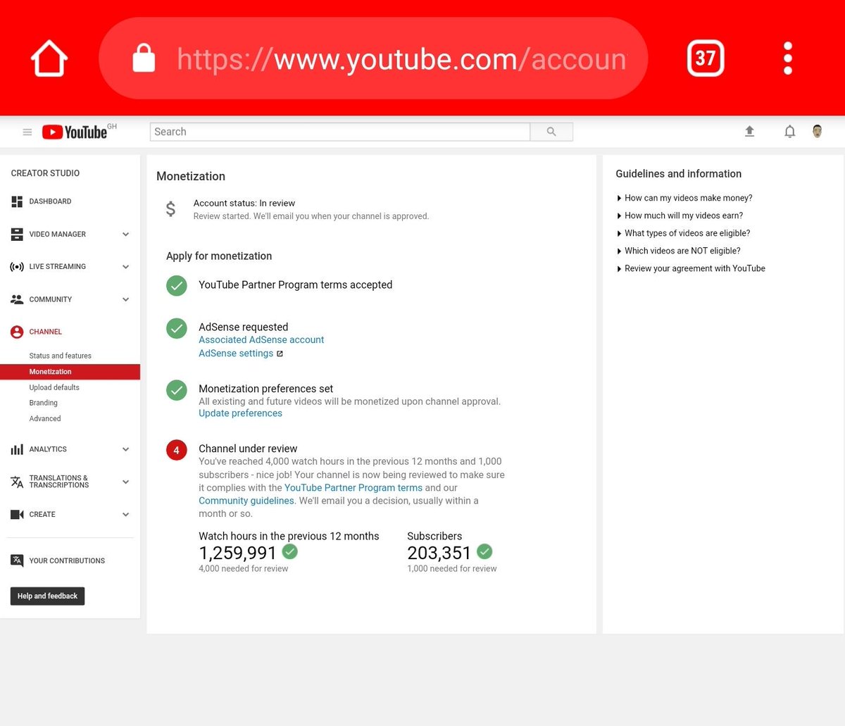Click the Video Manager icon
The height and width of the screenshot is (726, 845).
[17, 234]
